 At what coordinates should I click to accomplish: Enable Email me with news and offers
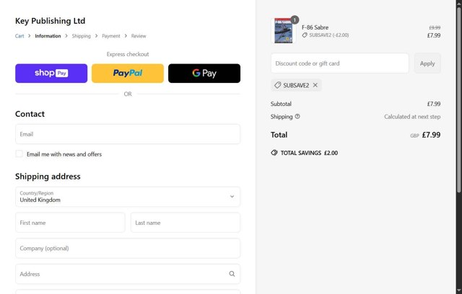point(19,153)
